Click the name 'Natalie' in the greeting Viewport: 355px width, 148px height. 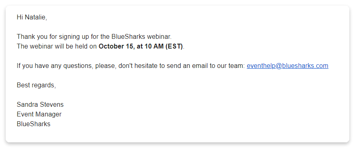point(36,17)
